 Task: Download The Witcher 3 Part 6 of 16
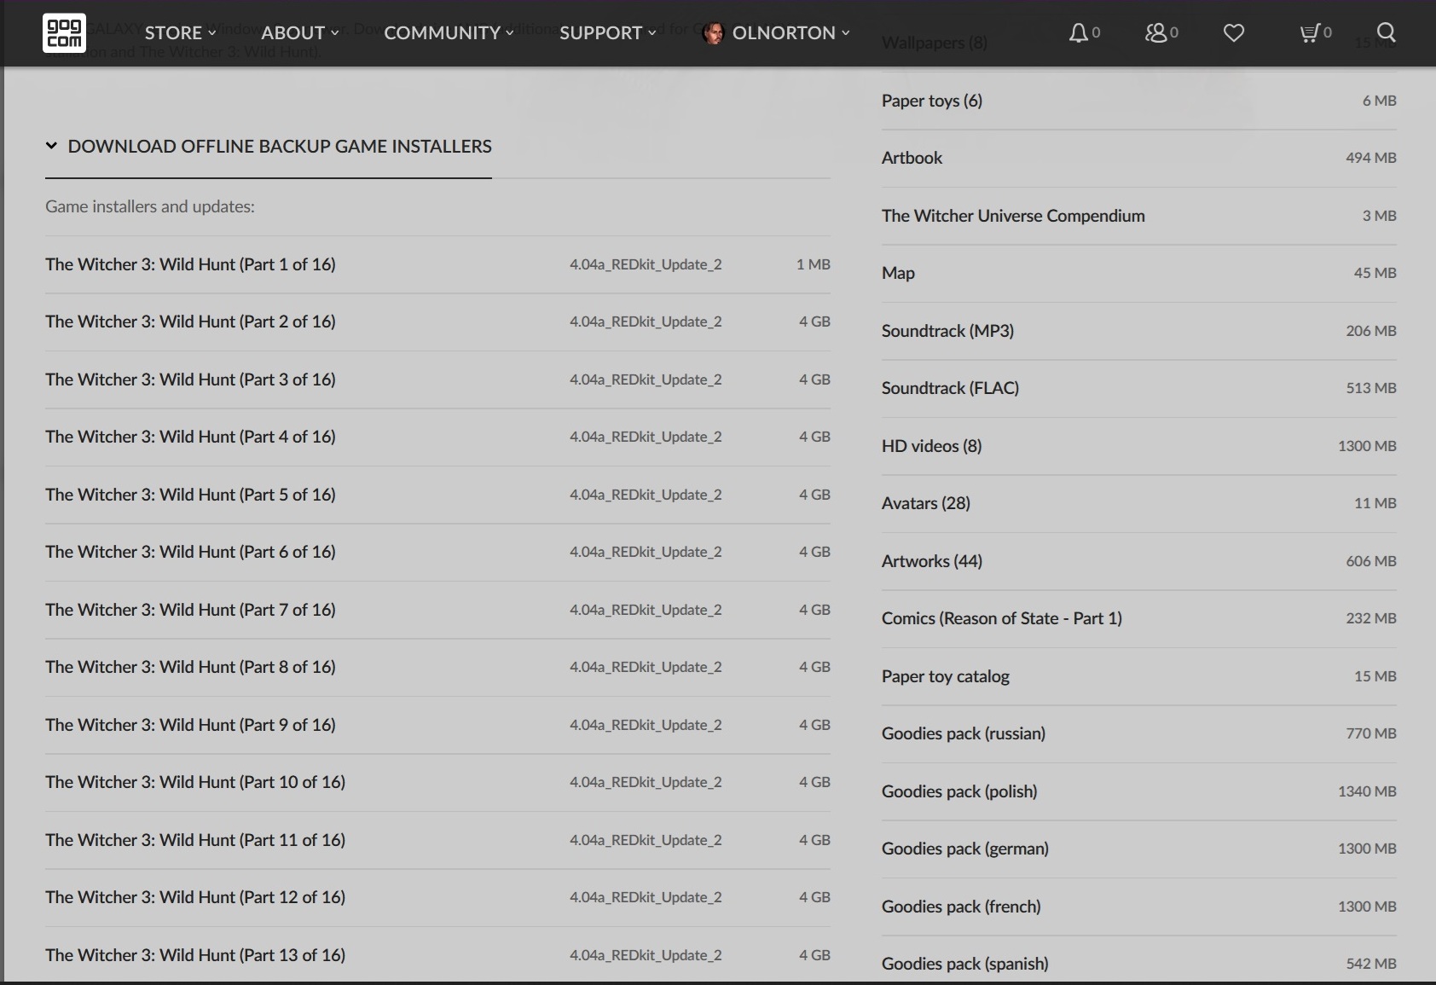437,552
